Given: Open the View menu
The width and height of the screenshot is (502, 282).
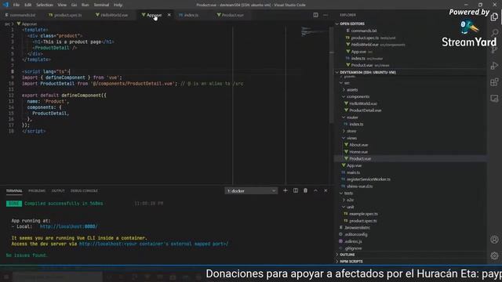Looking at the screenshot, I should pos(62,5).
